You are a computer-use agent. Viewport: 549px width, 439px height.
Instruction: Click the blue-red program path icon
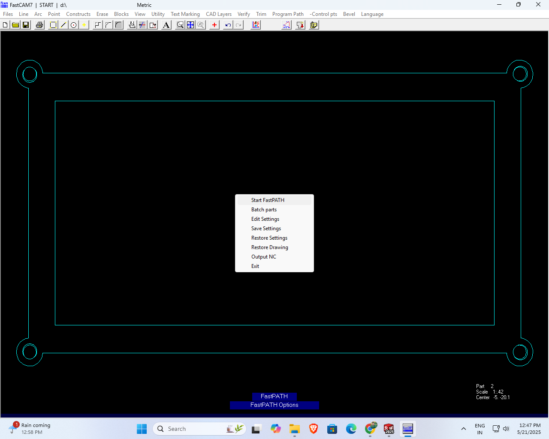point(287,25)
